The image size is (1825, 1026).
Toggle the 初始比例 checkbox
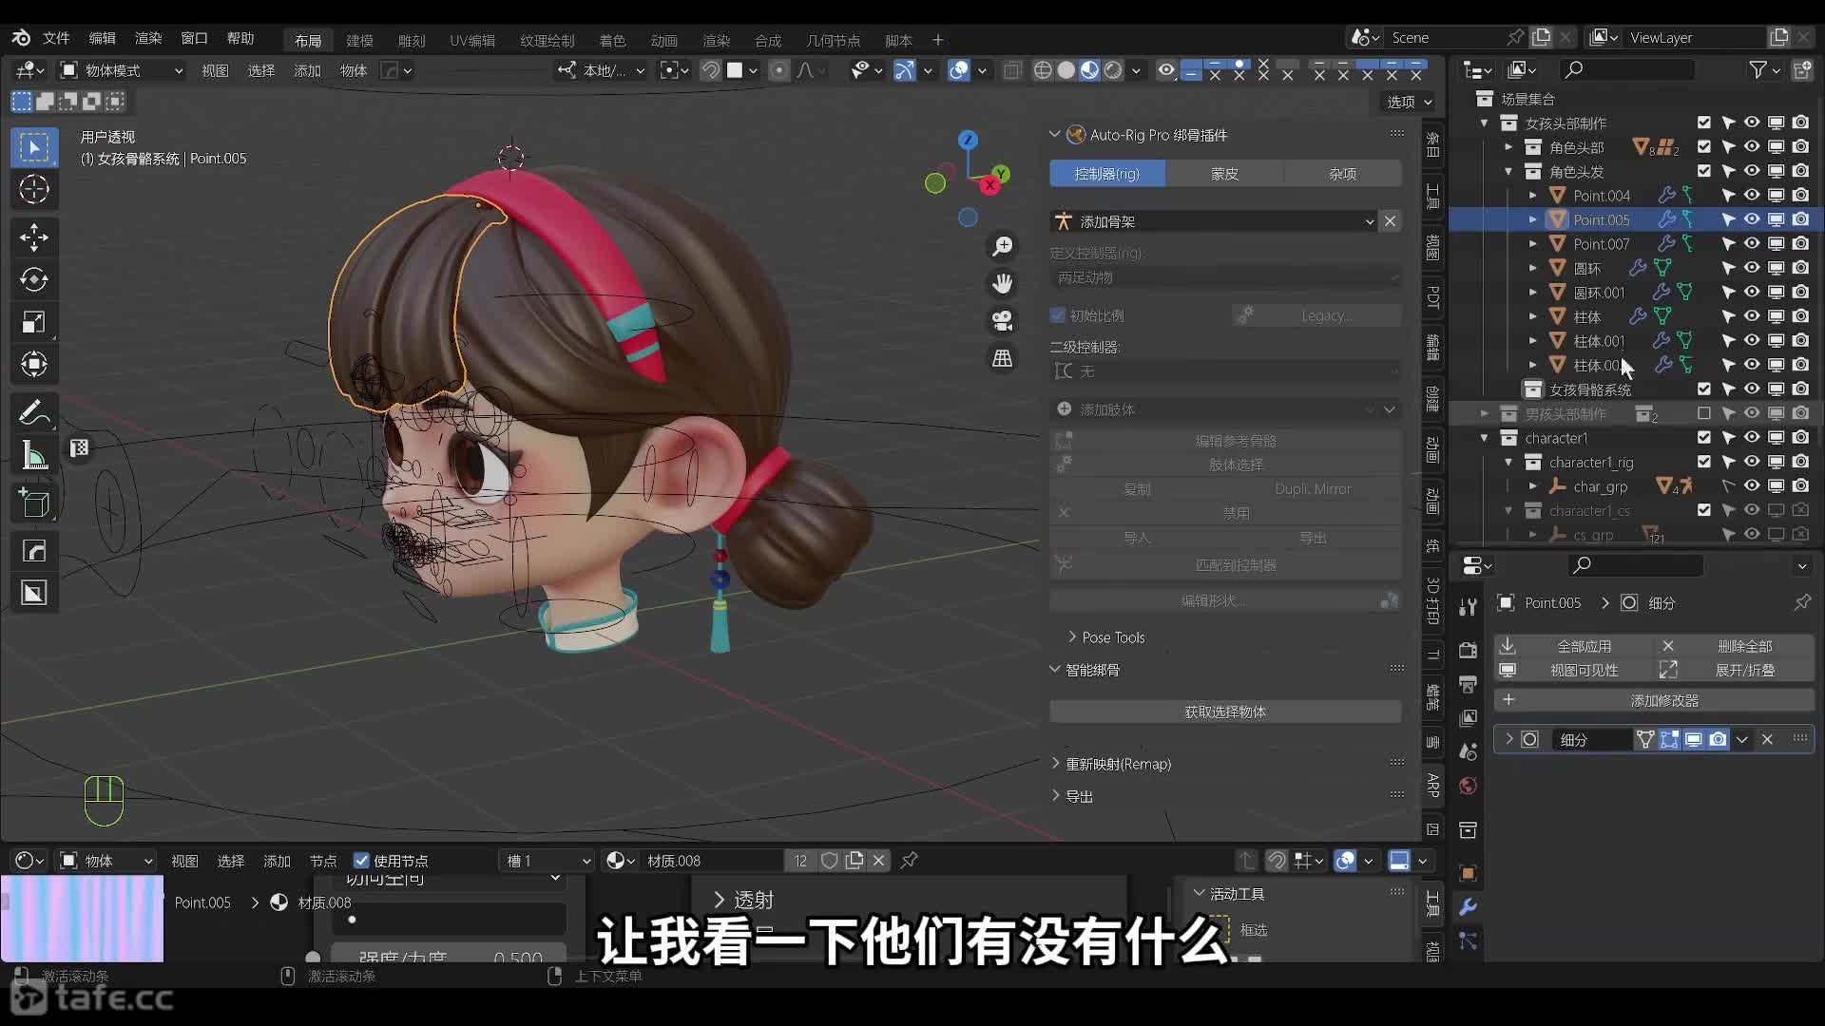pyautogui.click(x=1058, y=315)
